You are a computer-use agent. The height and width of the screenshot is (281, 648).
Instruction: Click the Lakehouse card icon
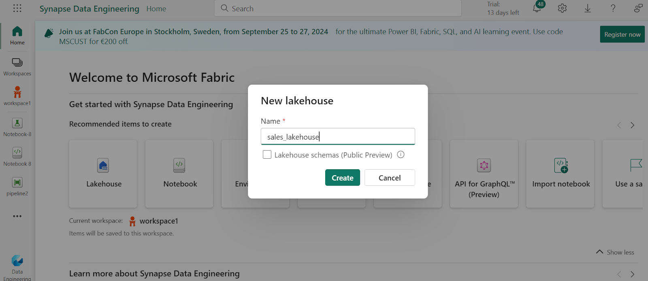(x=103, y=166)
